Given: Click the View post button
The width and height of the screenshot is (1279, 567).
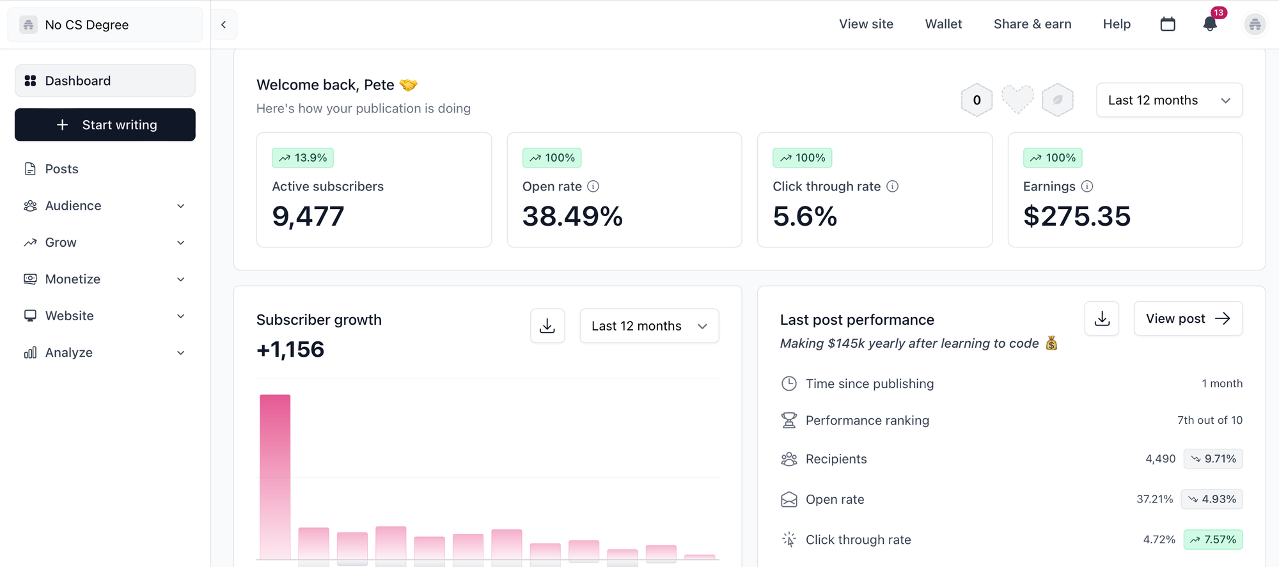Looking at the screenshot, I should 1188,318.
